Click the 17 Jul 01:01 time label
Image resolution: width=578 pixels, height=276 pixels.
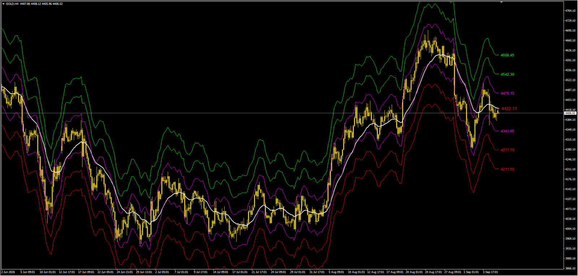click(240, 272)
